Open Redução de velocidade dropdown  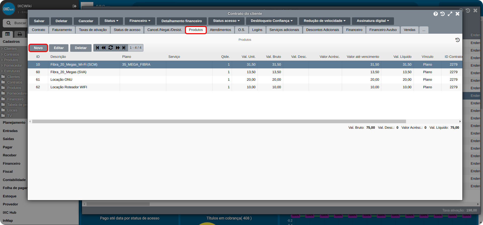(324, 21)
